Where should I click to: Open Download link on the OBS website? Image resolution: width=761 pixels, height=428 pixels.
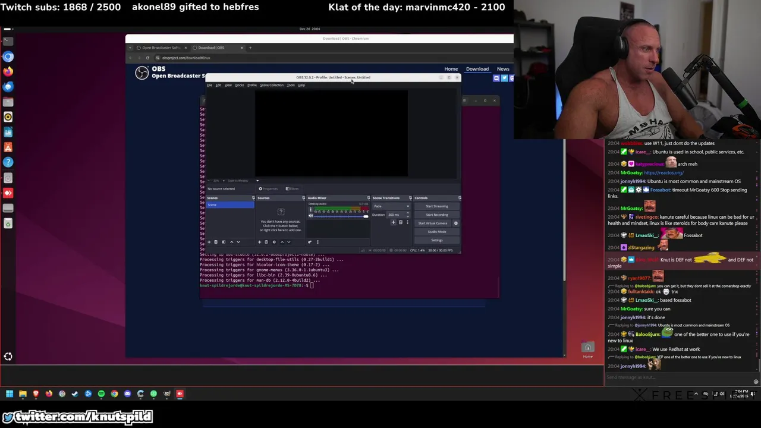click(477, 69)
